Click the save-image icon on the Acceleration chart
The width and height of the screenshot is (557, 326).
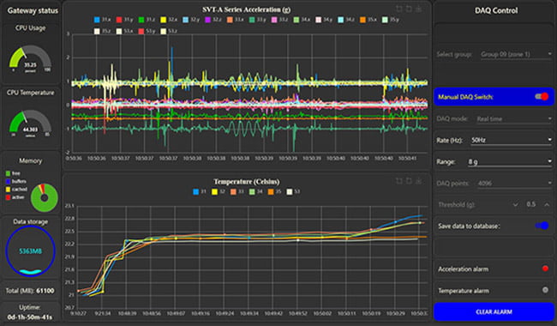(x=418, y=9)
